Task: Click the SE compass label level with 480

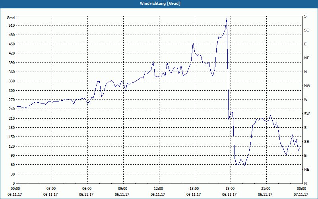Action: [x=306, y=30]
